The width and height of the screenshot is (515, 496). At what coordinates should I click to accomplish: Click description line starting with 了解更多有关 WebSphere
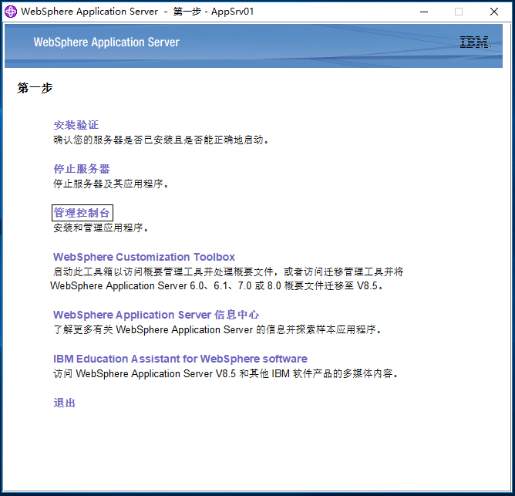[217, 329]
